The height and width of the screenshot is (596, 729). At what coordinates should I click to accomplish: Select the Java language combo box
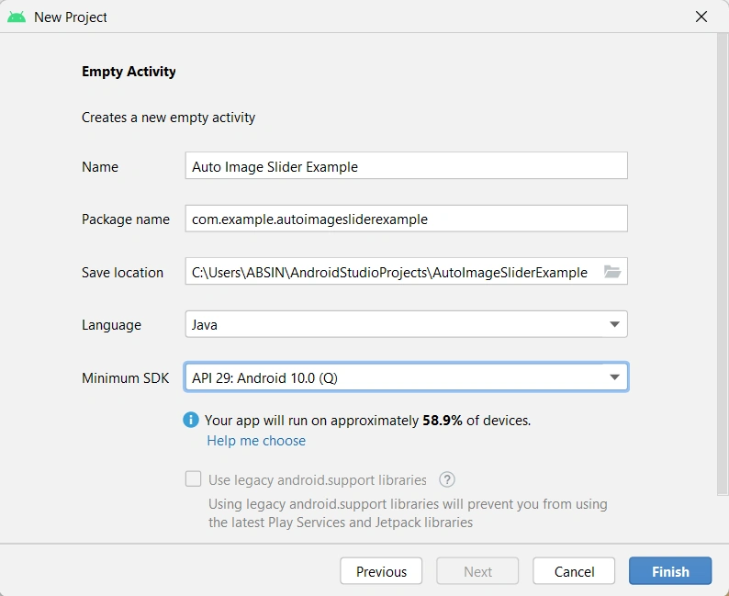(x=406, y=324)
